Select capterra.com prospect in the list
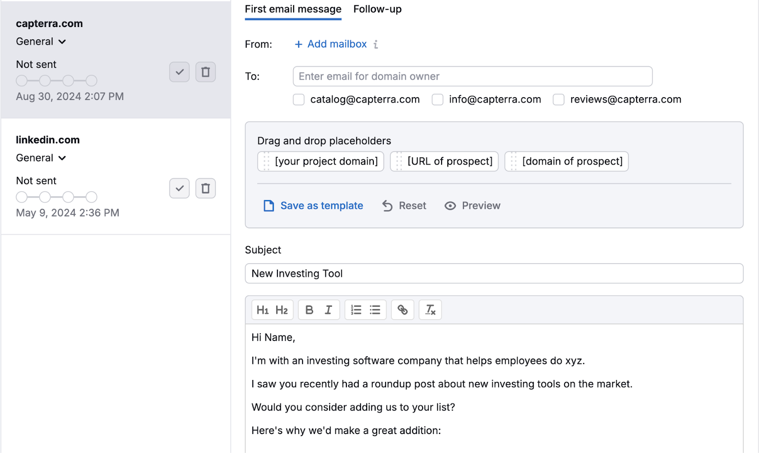 click(116, 59)
